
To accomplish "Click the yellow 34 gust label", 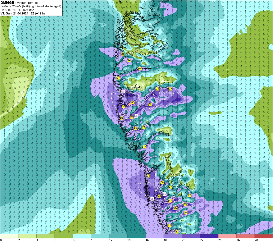I will tap(170, 201).
